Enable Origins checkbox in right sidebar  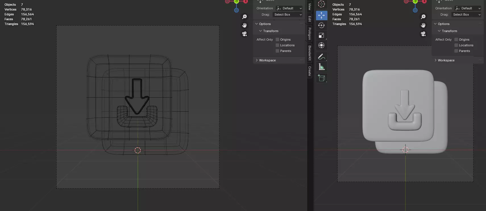456,40
